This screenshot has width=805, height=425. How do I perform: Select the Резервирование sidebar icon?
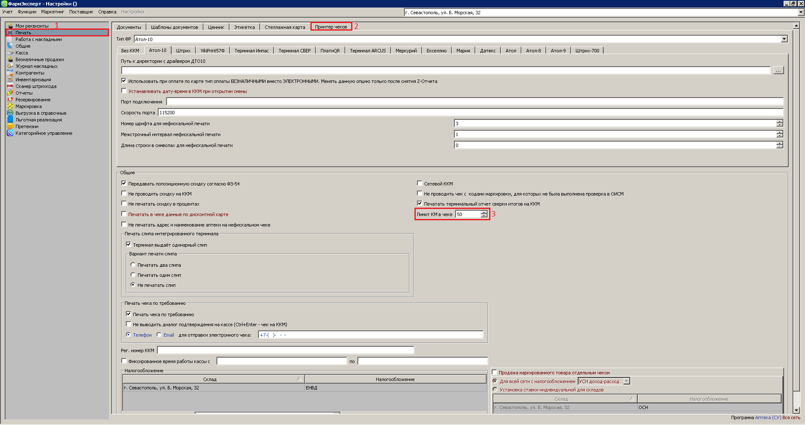[10, 100]
